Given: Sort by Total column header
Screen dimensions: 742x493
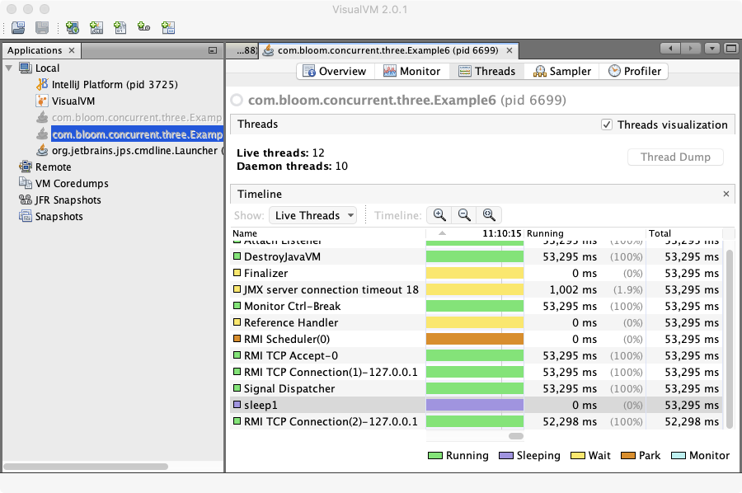Looking at the screenshot, I should (x=684, y=233).
